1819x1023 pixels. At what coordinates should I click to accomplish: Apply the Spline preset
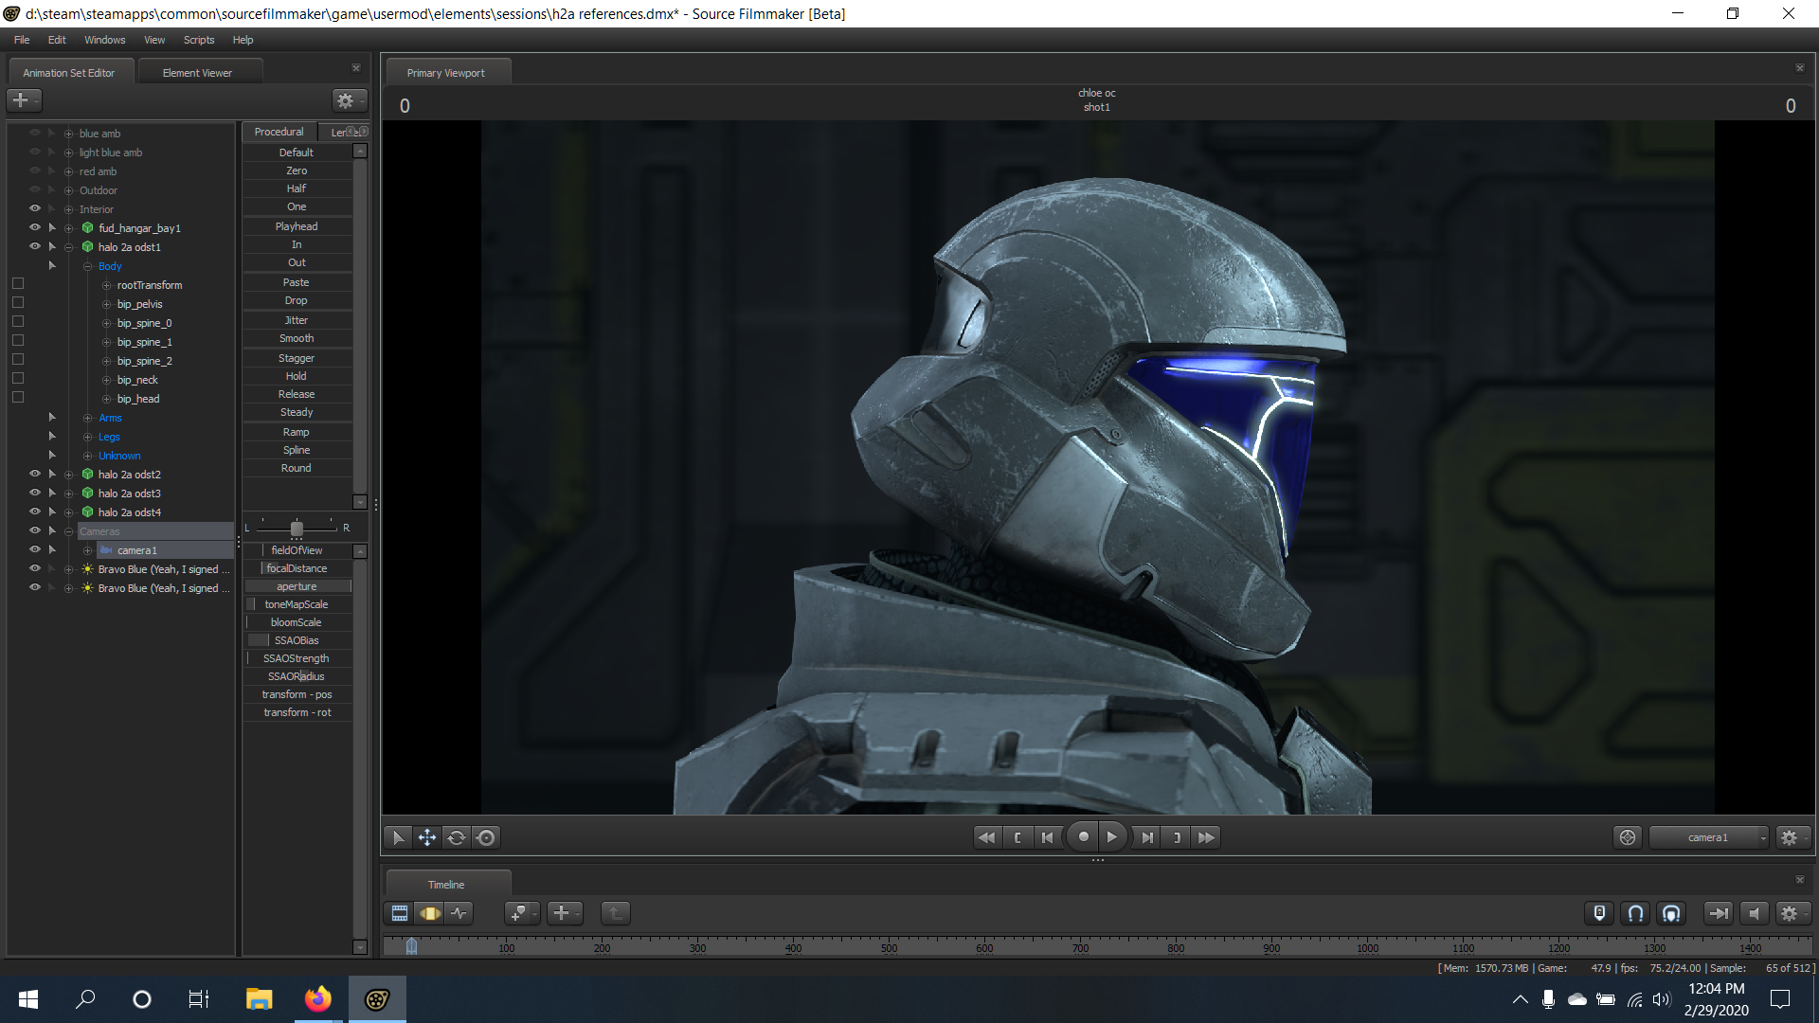pos(297,450)
